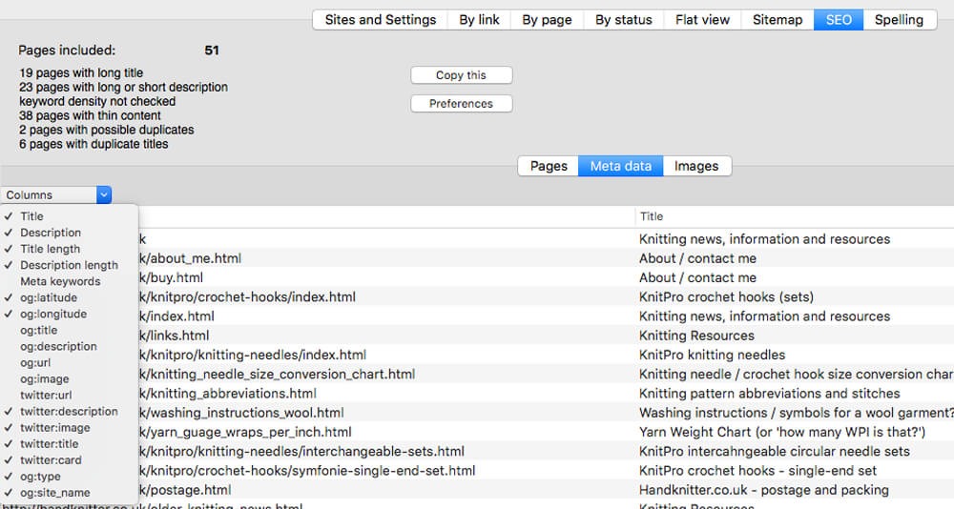This screenshot has height=509, width=954.
Task: Click the Copy this button
Action: coord(461,75)
